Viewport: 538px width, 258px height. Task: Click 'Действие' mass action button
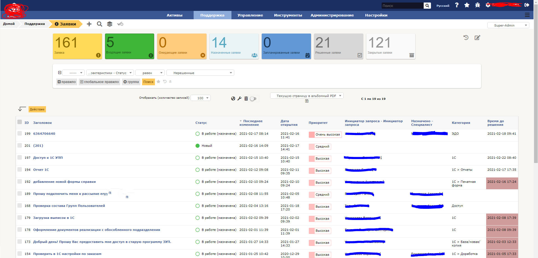tap(37, 109)
